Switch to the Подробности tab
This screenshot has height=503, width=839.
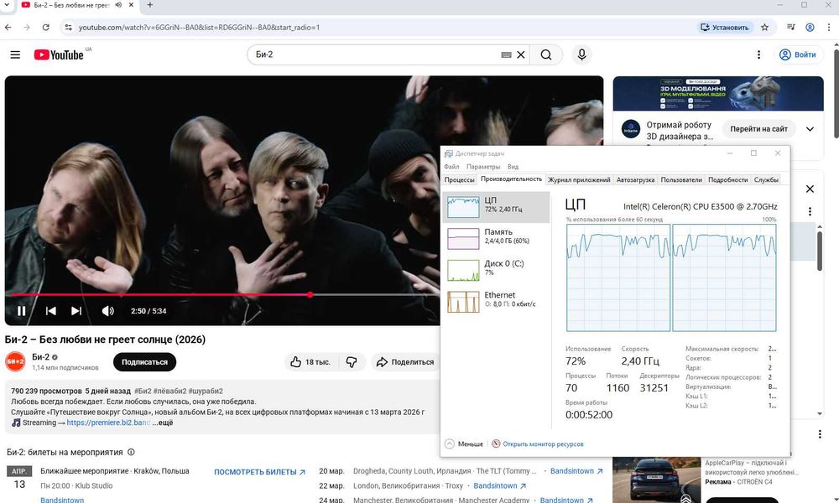[x=727, y=179]
